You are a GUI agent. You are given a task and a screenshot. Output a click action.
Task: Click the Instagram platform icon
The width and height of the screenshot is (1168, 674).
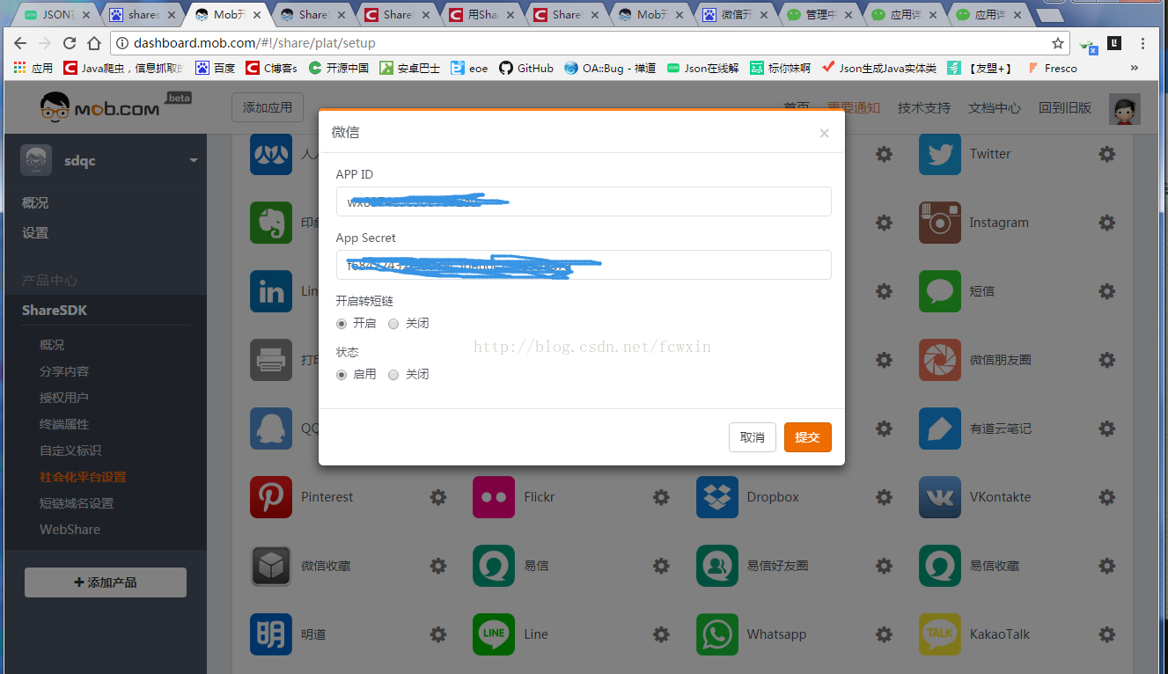click(940, 223)
